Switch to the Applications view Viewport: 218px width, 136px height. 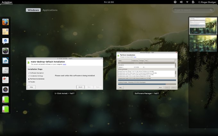pyautogui.click(x=50, y=10)
